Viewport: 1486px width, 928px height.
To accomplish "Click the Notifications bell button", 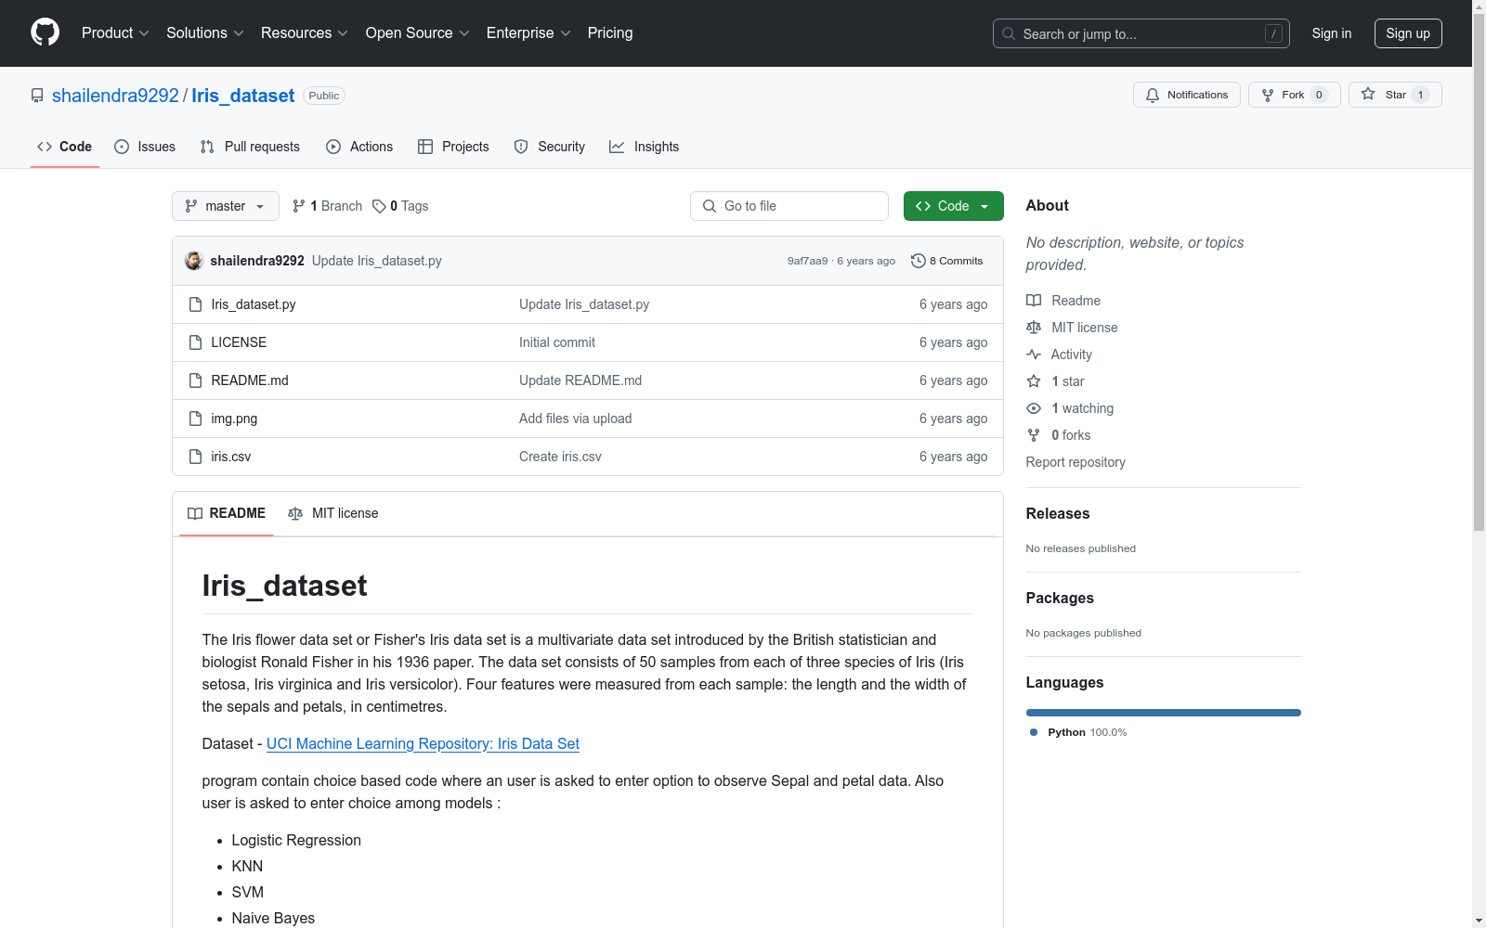I will click(1187, 95).
